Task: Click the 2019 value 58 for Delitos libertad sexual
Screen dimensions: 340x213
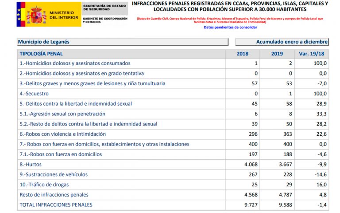Action: pyautogui.click(x=289, y=104)
